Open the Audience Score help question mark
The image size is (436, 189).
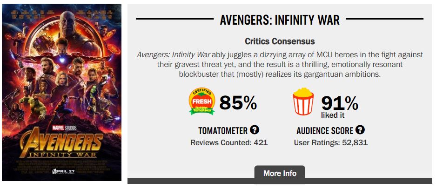(360, 130)
